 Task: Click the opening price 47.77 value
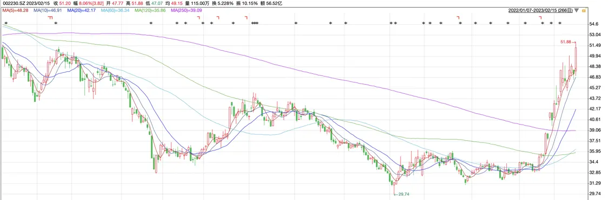pyautogui.click(x=117, y=3)
